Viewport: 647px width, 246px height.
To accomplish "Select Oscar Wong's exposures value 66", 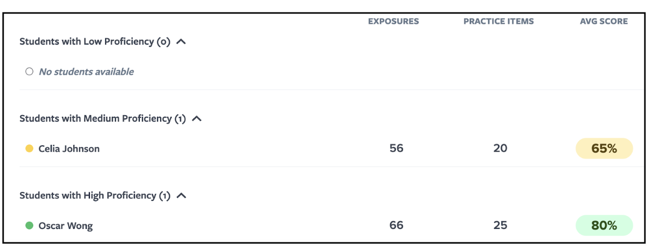I will pos(396,225).
